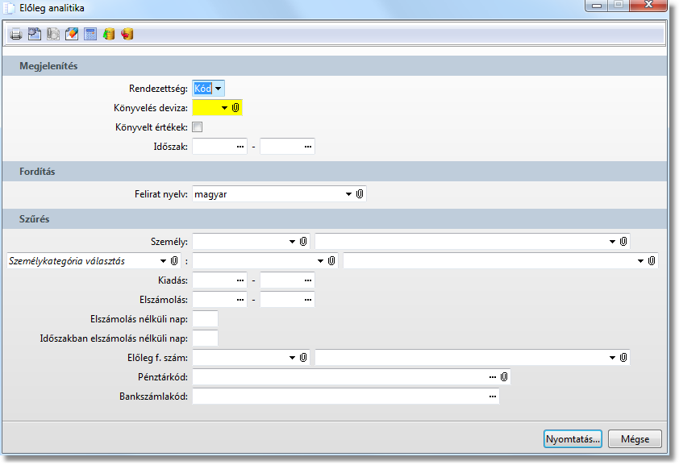Expand first Személy dropdown arrow
The width and height of the screenshot is (679, 465).
(292, 242)
